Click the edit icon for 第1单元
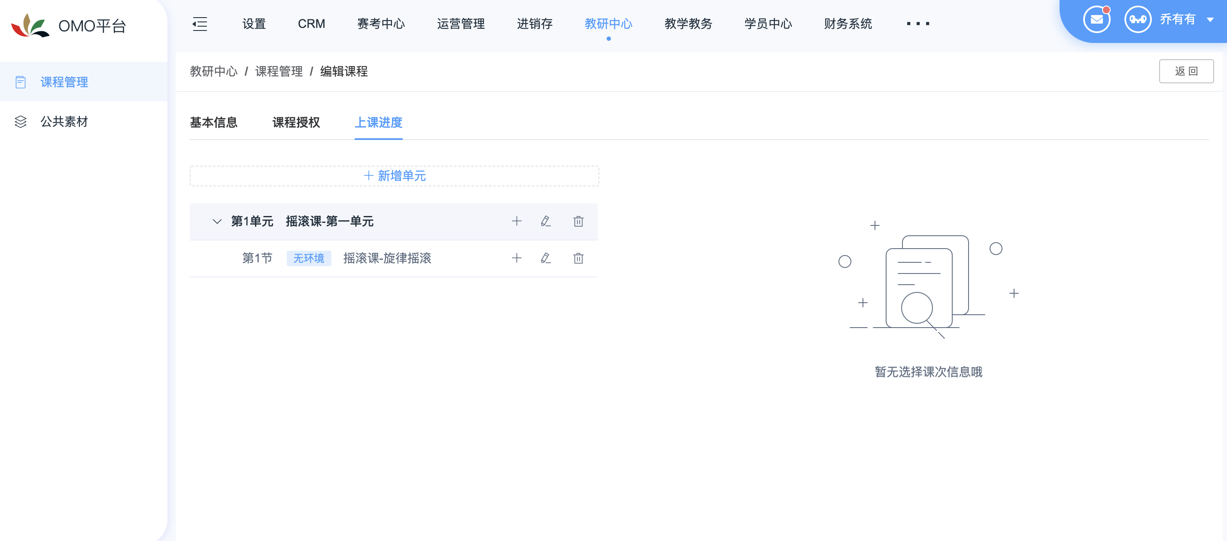The image size is (1227, 541). (x=546, y=222)
